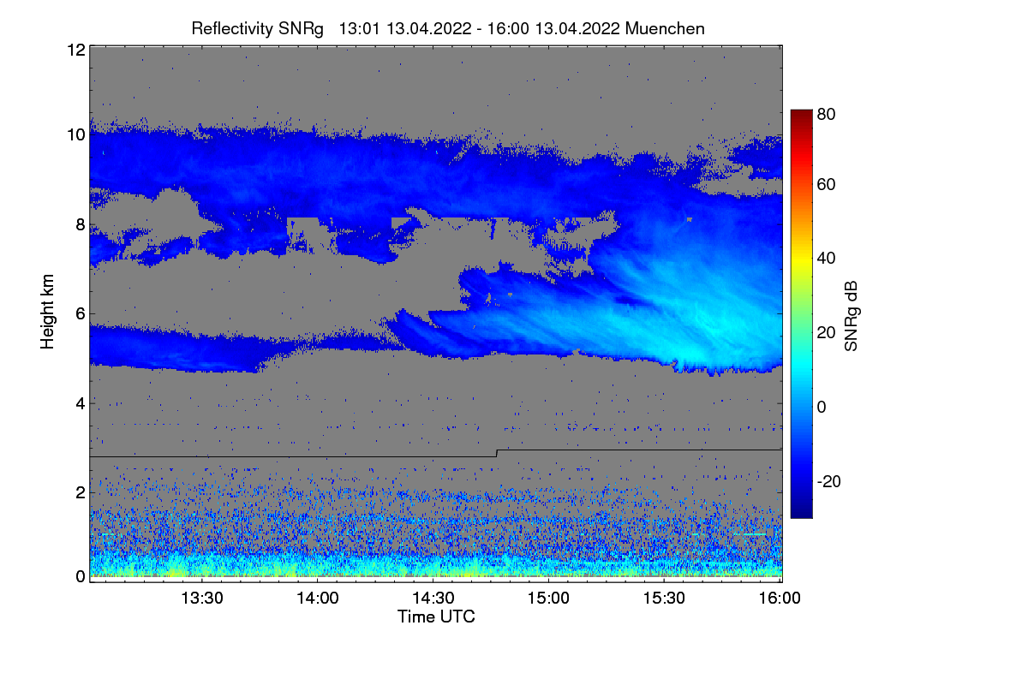The height and width of the screenshot is (685, 1028).
Task: Click the height axis label 10
Action: 75,134
